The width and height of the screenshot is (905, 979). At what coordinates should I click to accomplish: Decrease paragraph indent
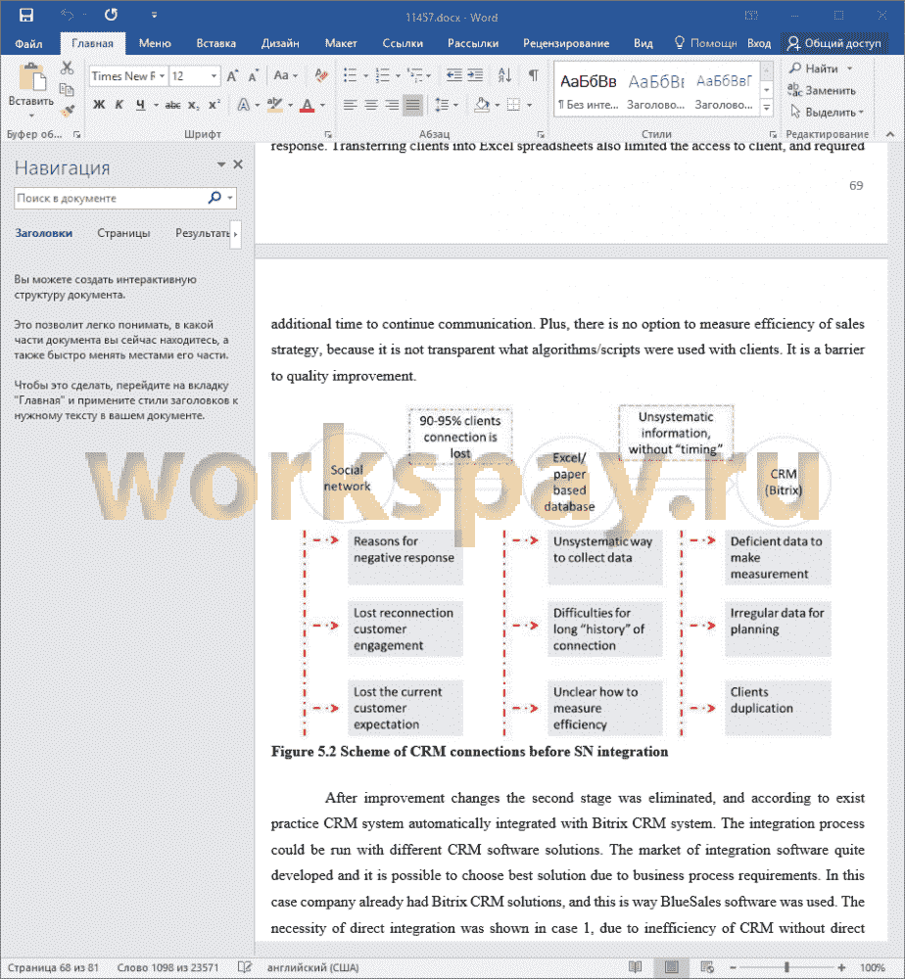coord(454,75)
